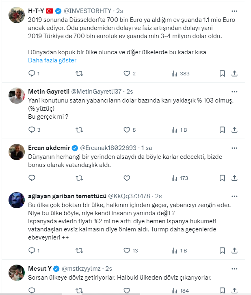Click 'Daha fazla göster' to expand tweet
Screen dimensions: 251x295
(52, 60)
